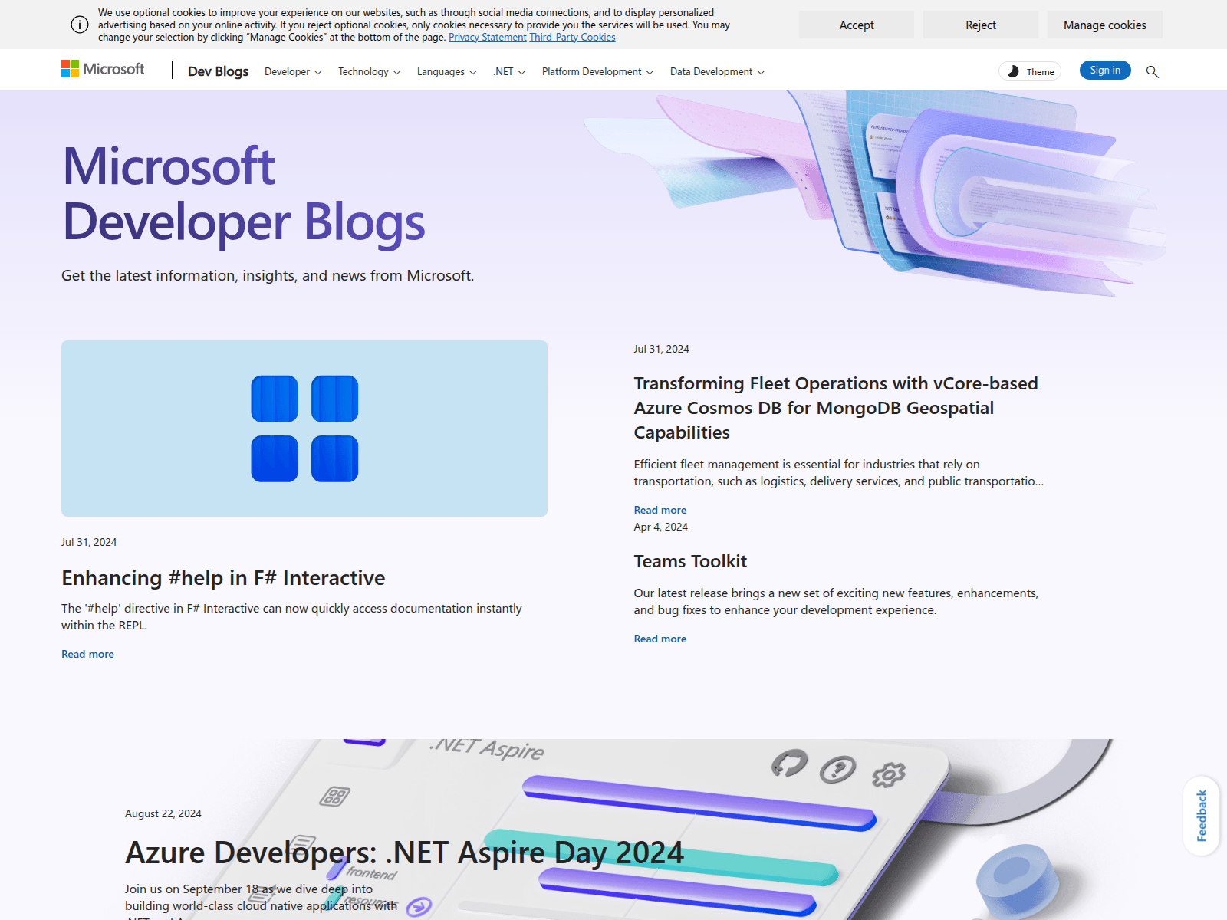Open the Transforming Fleet Operations article title
This screenshot has width=1227, height=920.
[x=836, y=408]
